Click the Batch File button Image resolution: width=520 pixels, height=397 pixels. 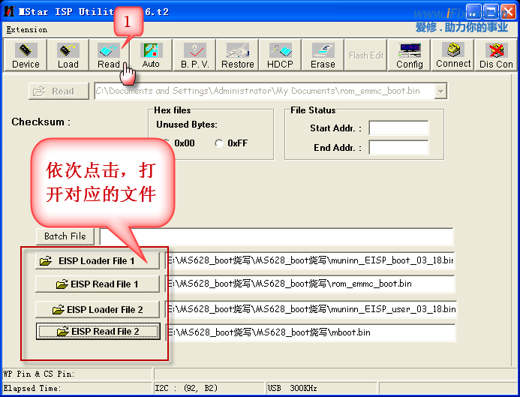[x=65, y=236]
